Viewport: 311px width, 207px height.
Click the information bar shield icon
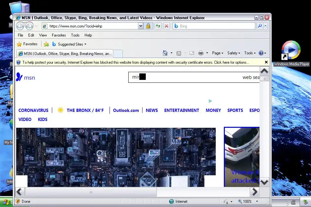click(18, 62)
